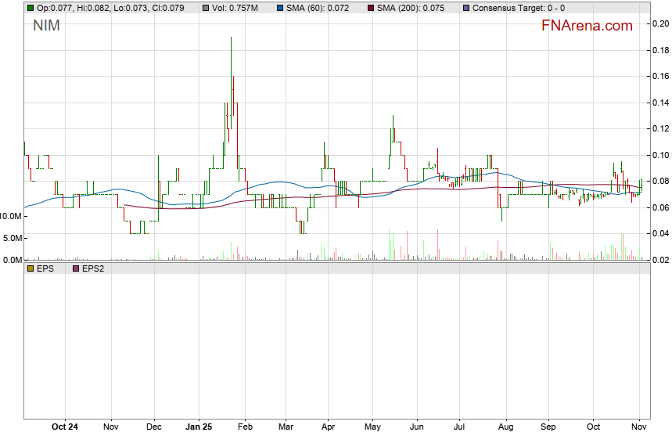Click the 10.0M volume axis label

tap(11, 215)
